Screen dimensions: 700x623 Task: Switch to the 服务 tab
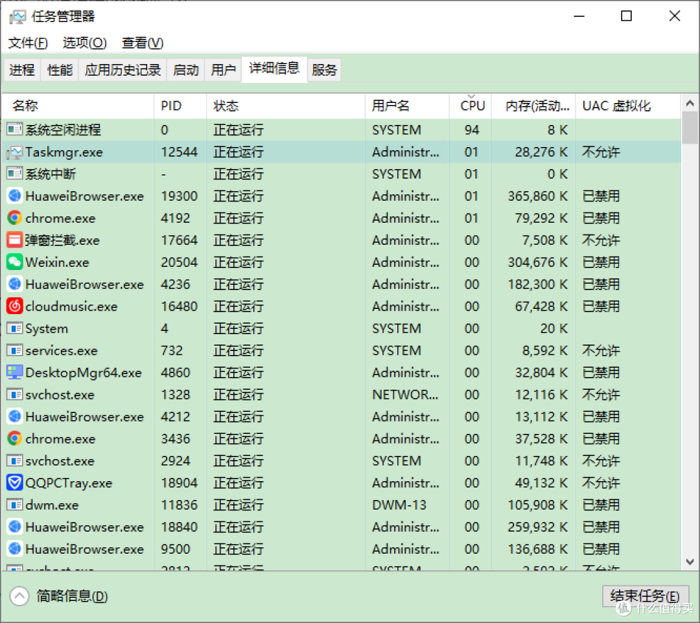pos(324,70)
